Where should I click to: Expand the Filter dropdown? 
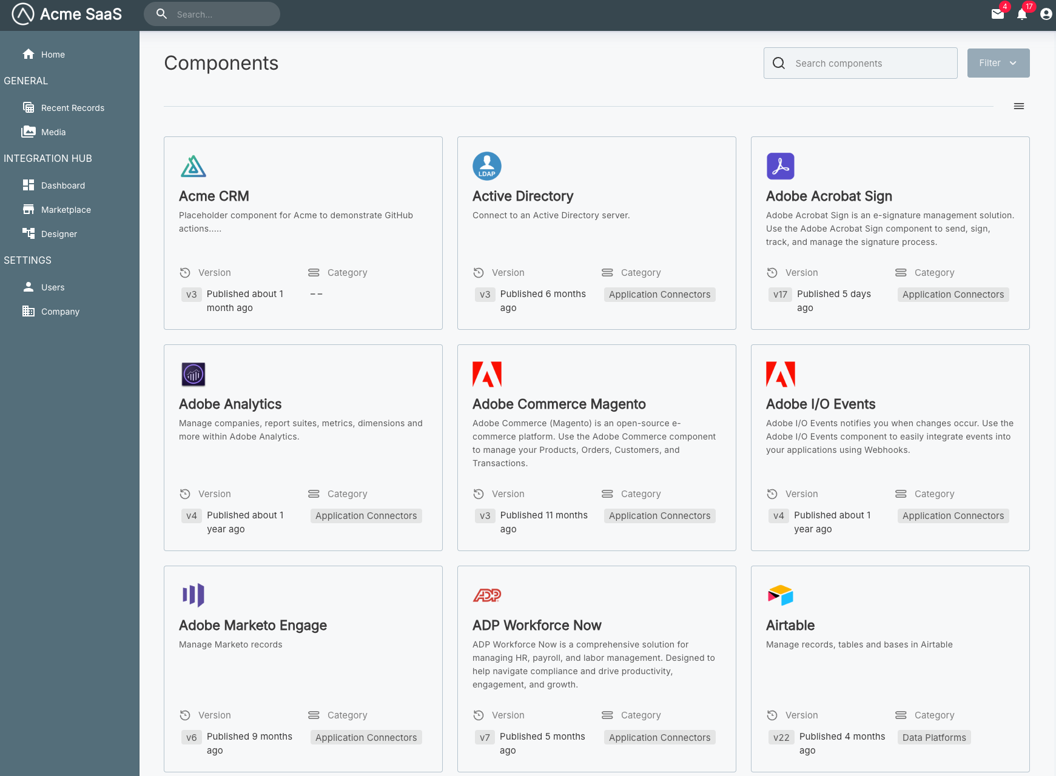point(998,62)
